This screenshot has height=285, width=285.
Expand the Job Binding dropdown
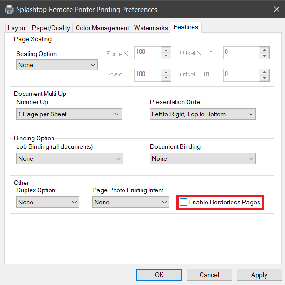coord(69,159)
